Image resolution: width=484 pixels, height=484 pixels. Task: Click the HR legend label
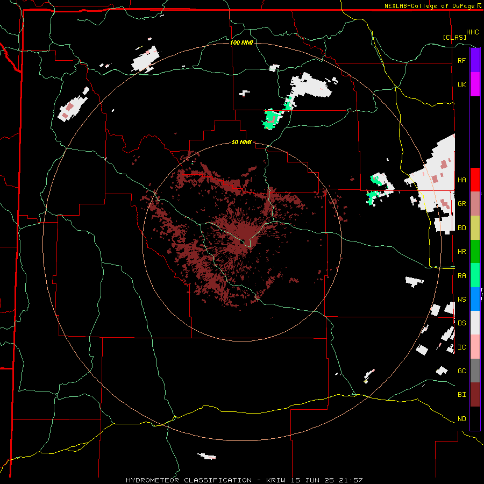tap(461, 252)
